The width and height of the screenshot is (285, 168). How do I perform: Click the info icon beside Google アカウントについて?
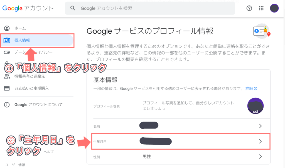pos(7,105)
